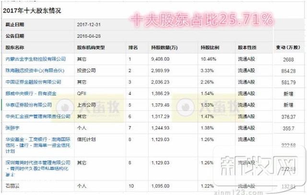The image size is (307, 195).
Task: Select holding amount 1,379.48
Action: [160, 105]
